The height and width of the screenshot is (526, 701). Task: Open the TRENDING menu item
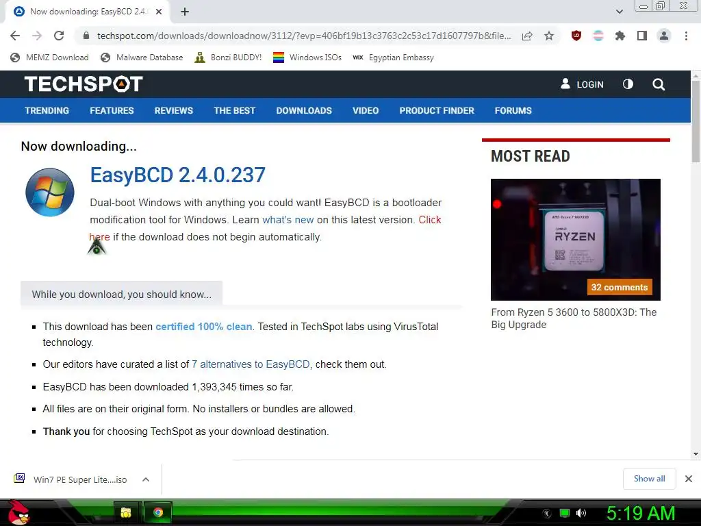47,110
